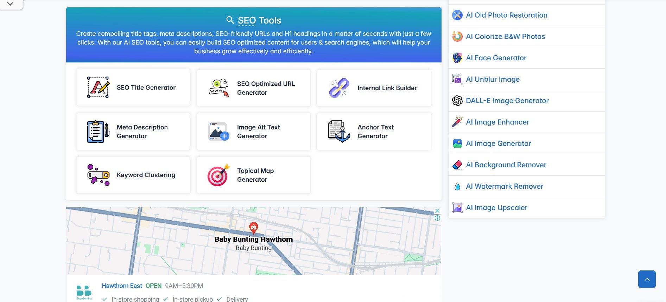Click the search magnifier icon beside SEO Tools
Viewport: 666px width, 302px height.
tap(230, 20)
